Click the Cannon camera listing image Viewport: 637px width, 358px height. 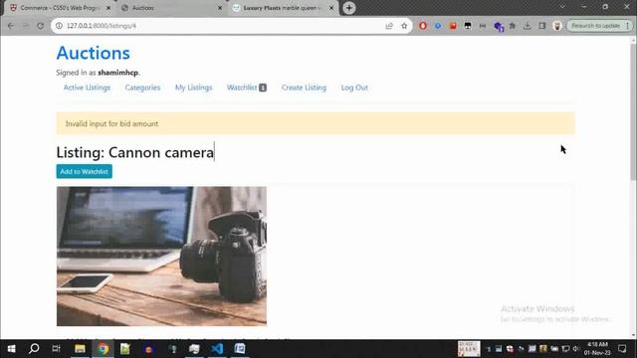[x=161, y=257]
